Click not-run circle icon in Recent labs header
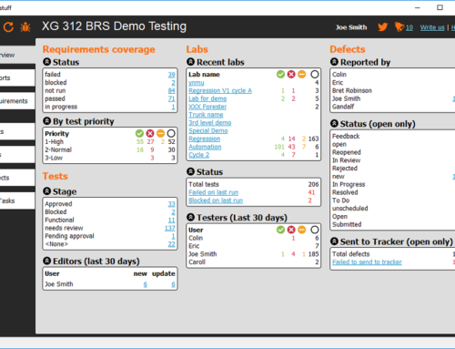 pyautogui.click(x=315, y=74)
